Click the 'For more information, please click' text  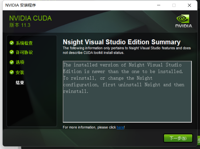(89, 127)
